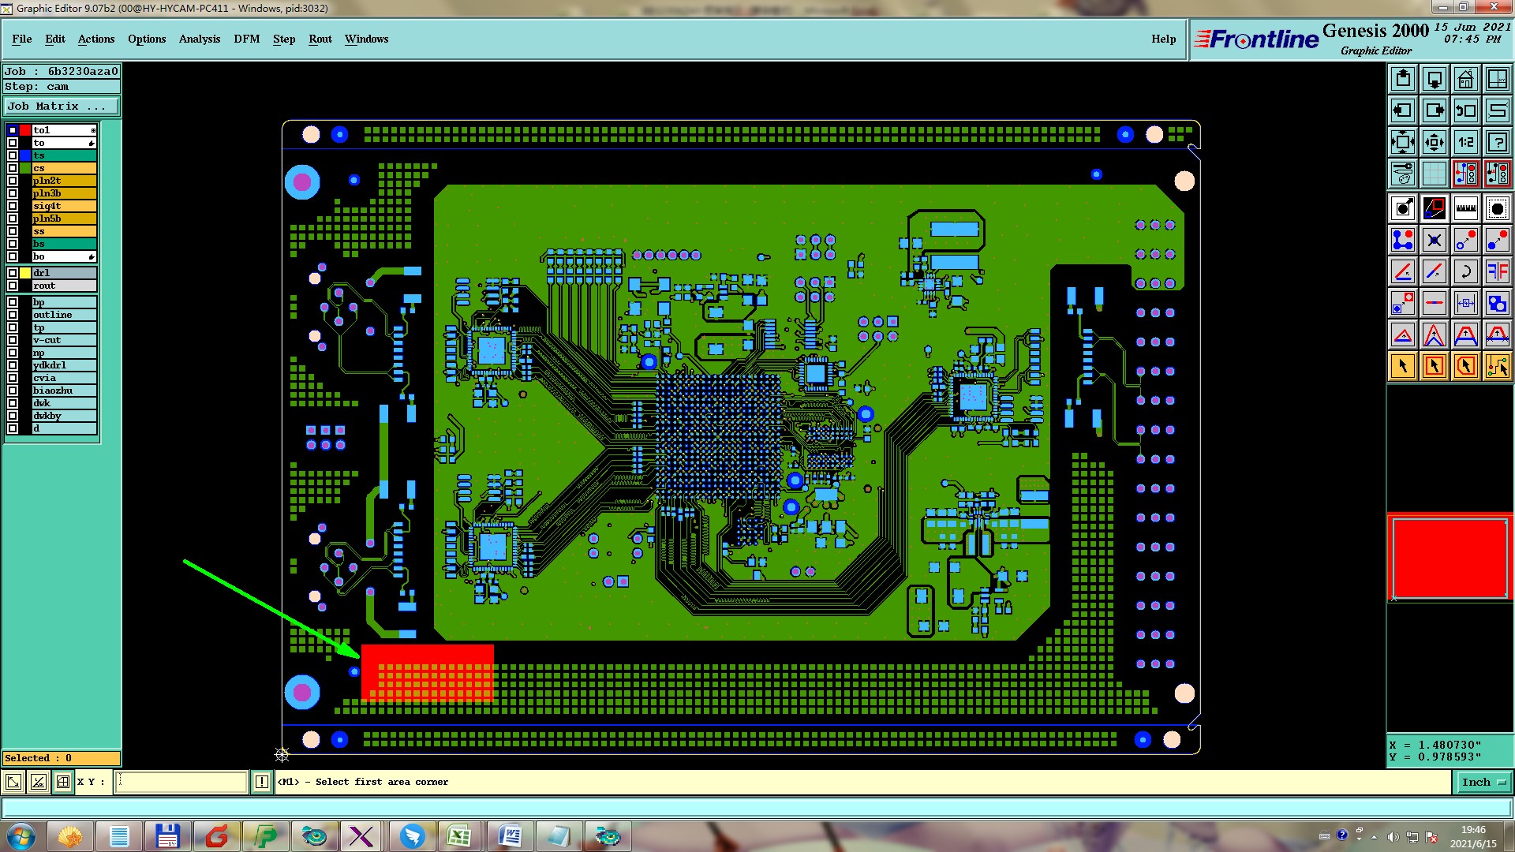The height and width of the screenshot is (852, 1515).
Task: Expand the Analysis menu
Action: tap(199, 39)
